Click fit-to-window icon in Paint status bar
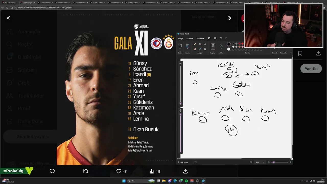The image size is (327, 184). coord(251,162)
